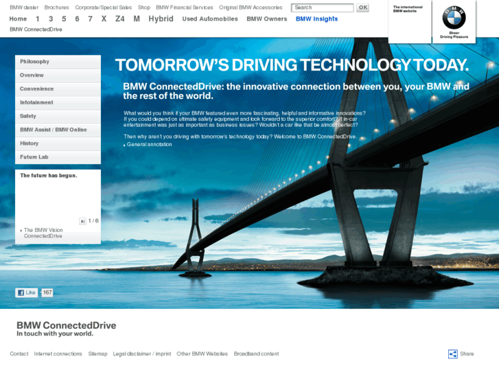
Task: Open Used Automobiles menu item
Action: 210,19
